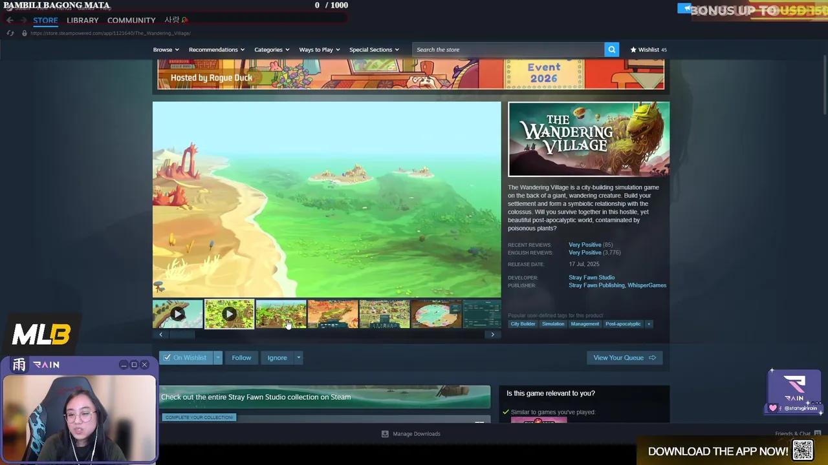
Task: Click the magnifier search button
Action: point(611,49)
